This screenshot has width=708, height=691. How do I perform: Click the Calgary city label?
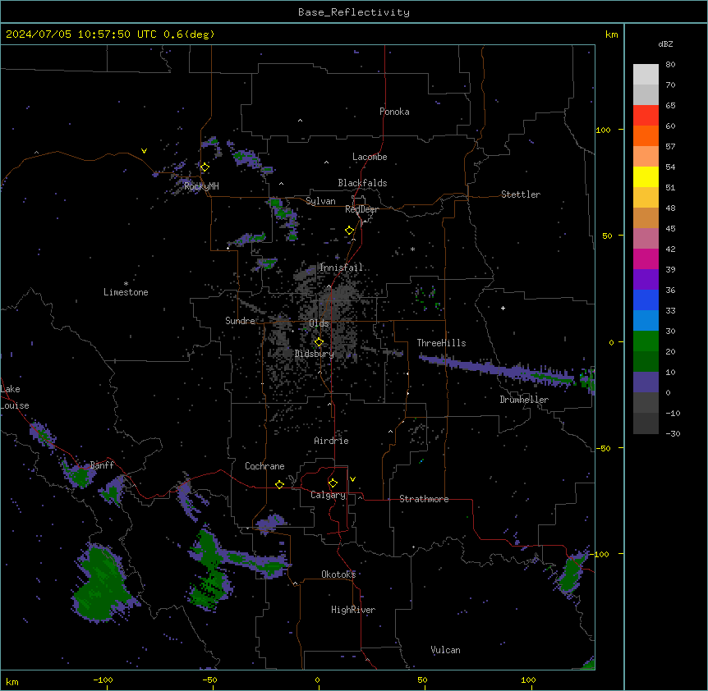click(328, 495)
